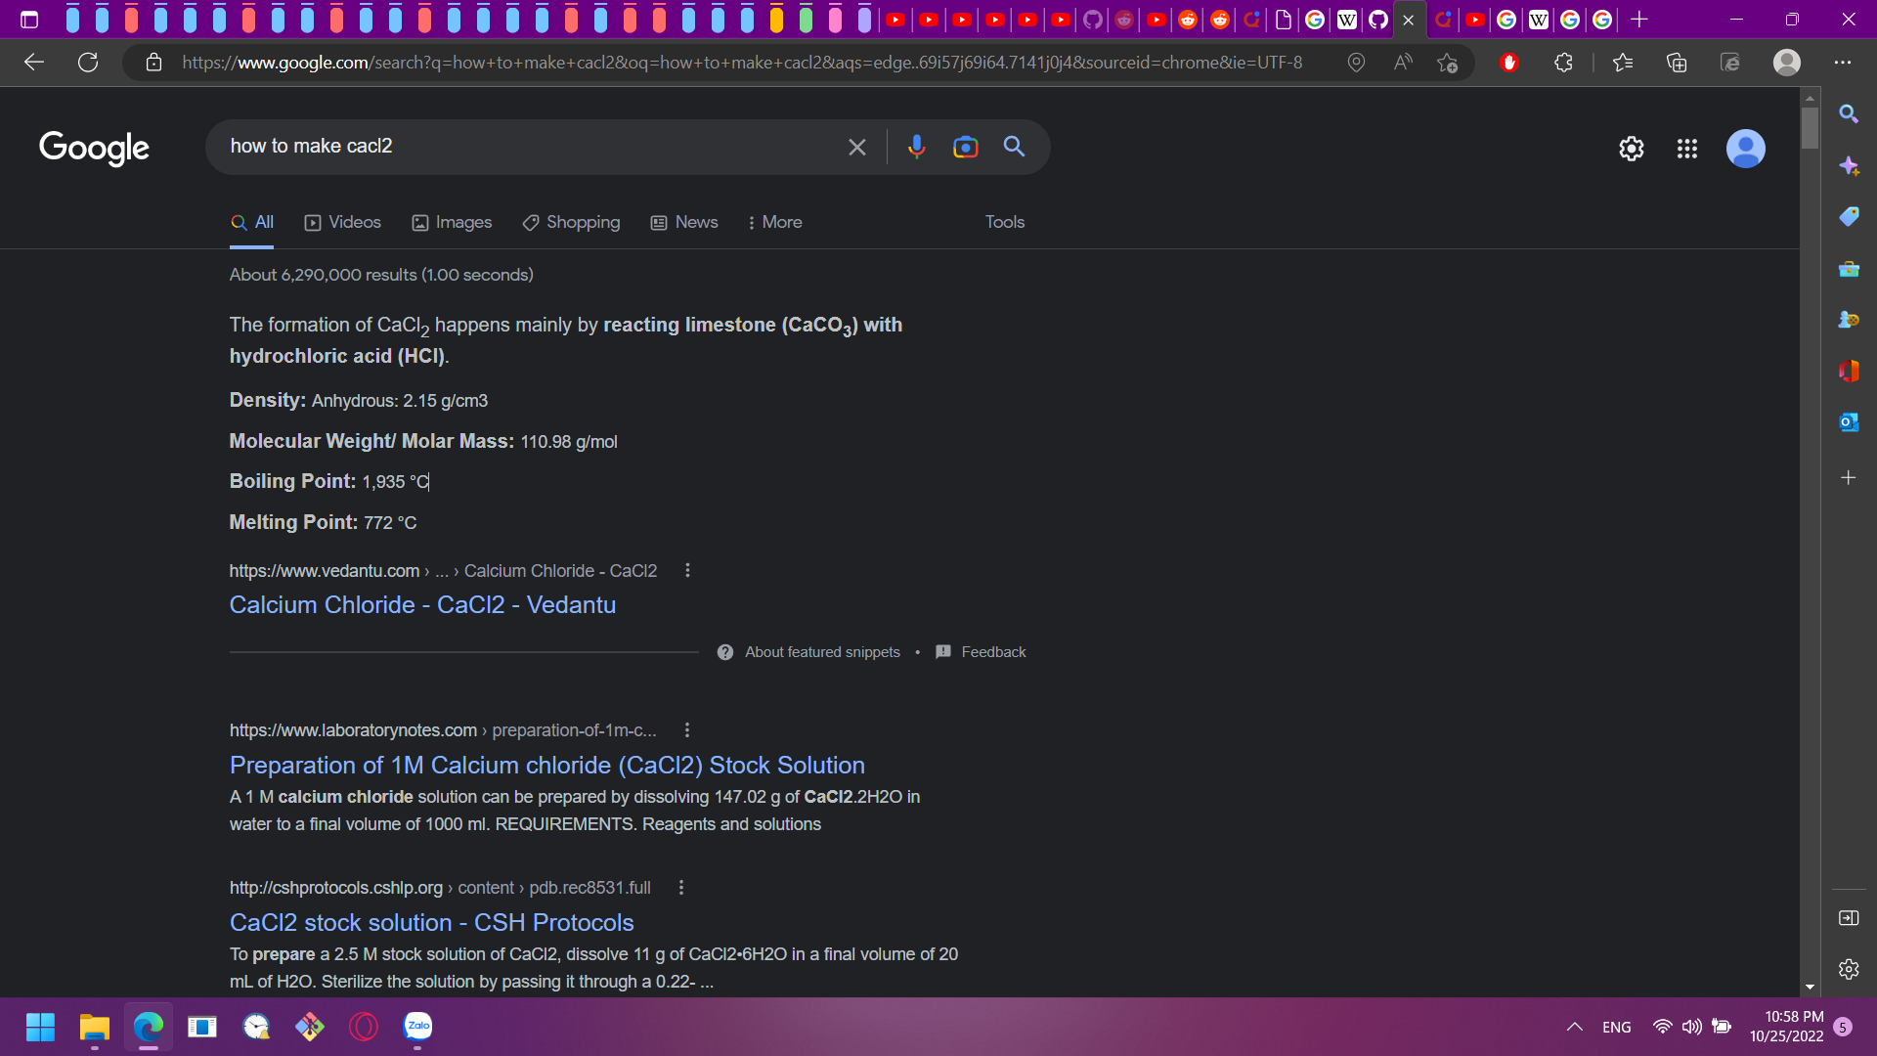Open Search in the Edge sidebar
The width and height of the screenshot is (1877, 1056).
tap(1849, 113)
